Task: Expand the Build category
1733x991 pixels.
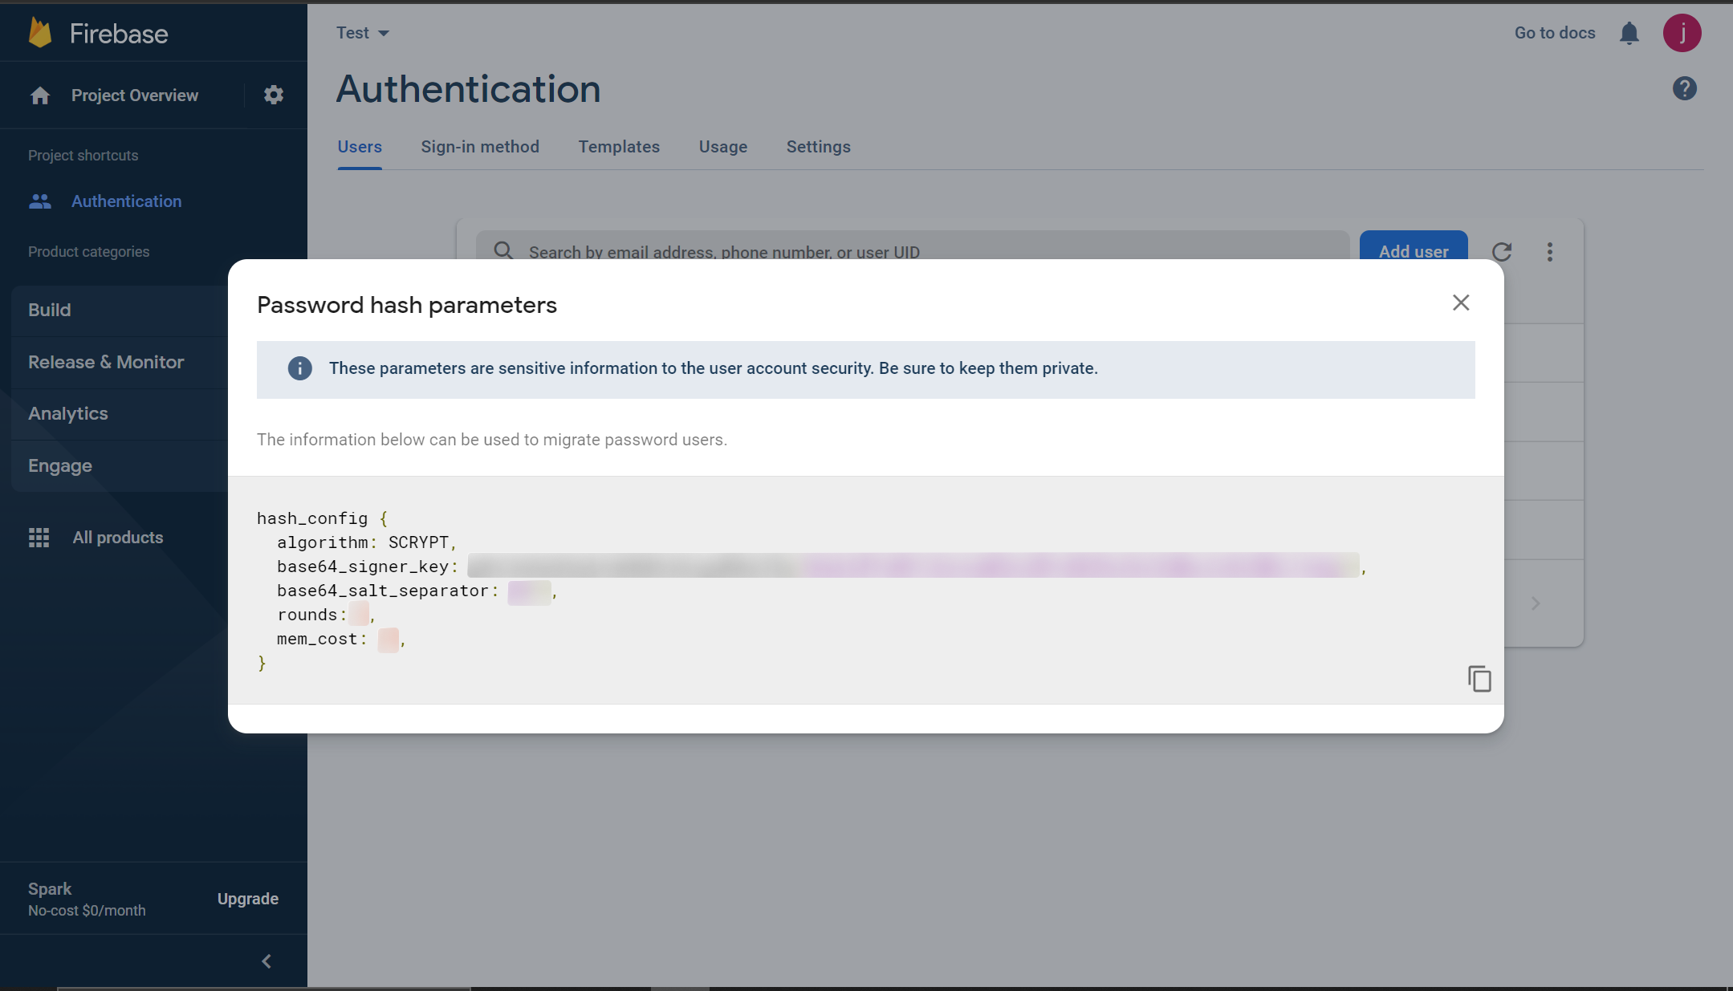Action: point(50,310)
